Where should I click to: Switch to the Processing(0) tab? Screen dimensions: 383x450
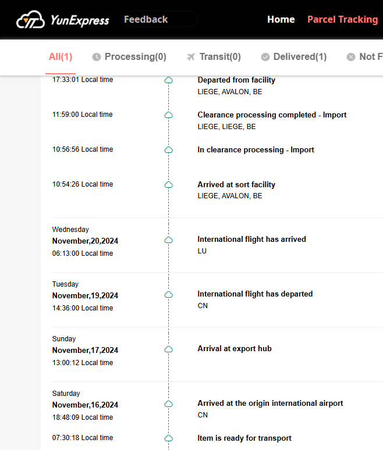(135, 57)
